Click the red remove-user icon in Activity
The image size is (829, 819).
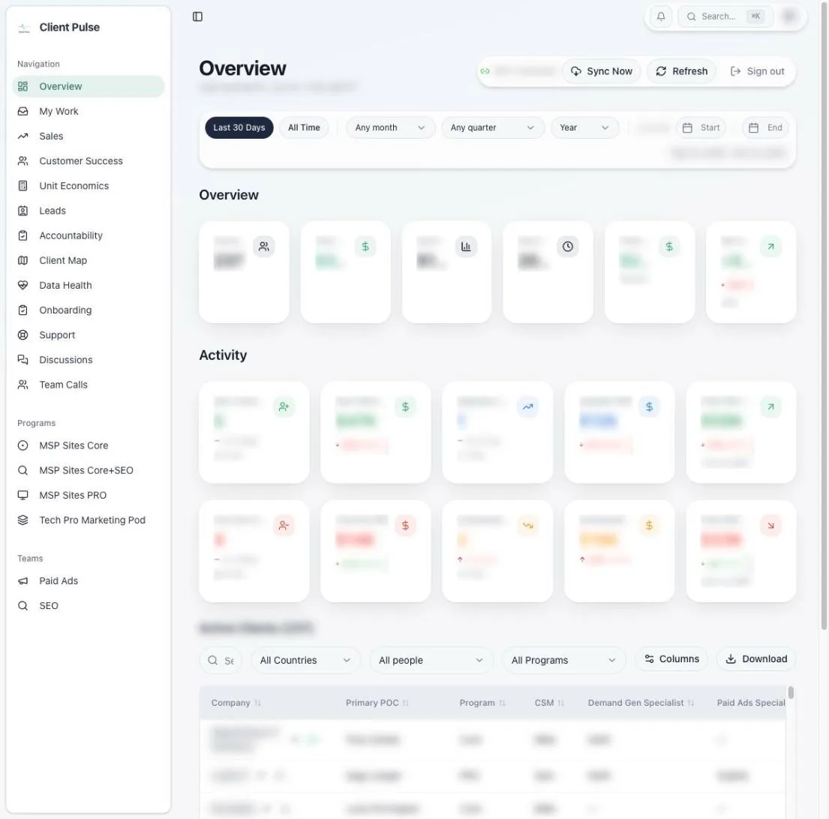click(284, 525)
